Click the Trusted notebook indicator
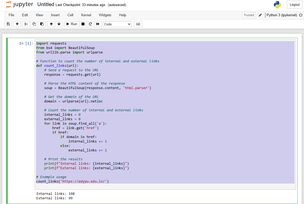Image resolution: width=304 pixels, height=204 pixels. click(x=249, y=15)
